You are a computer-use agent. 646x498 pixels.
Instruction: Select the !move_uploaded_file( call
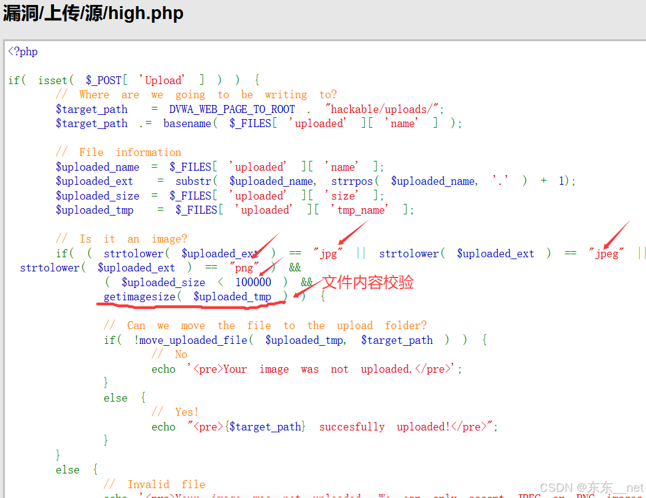coord(193,340)
